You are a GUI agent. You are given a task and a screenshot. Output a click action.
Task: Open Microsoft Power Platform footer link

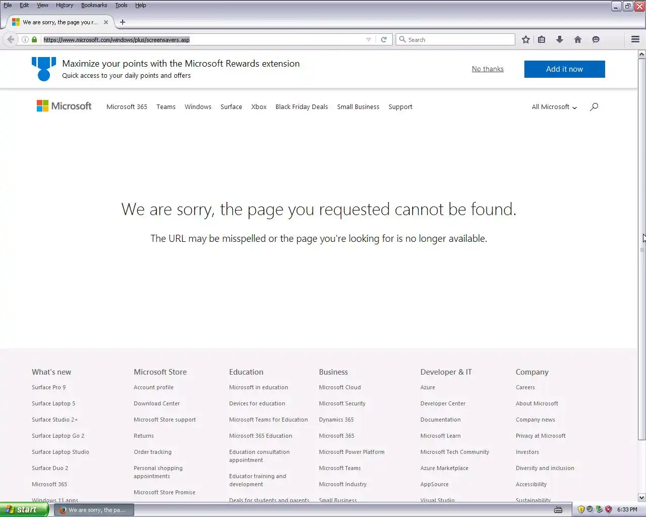coord(351,452)
